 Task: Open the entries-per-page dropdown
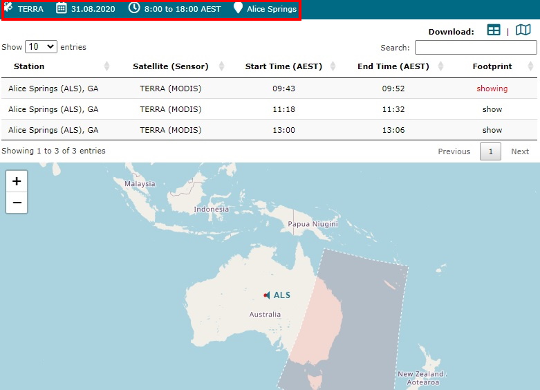tap(41, 47)
